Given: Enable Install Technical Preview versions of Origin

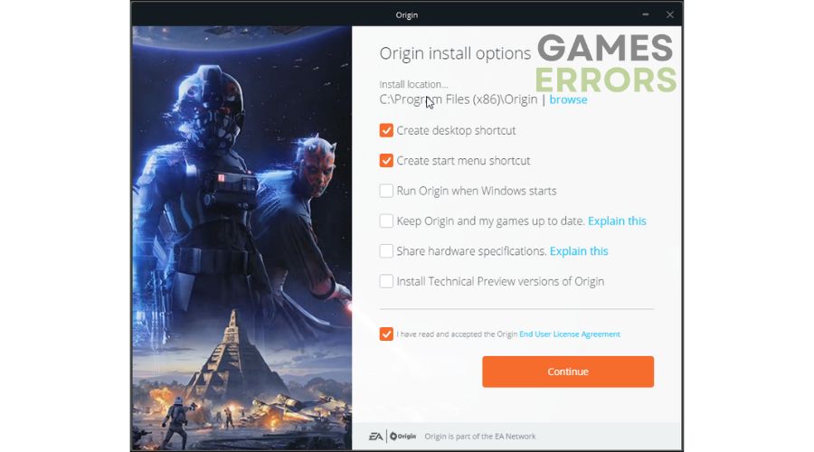Looking at the screenshot, I should point(385,281).
